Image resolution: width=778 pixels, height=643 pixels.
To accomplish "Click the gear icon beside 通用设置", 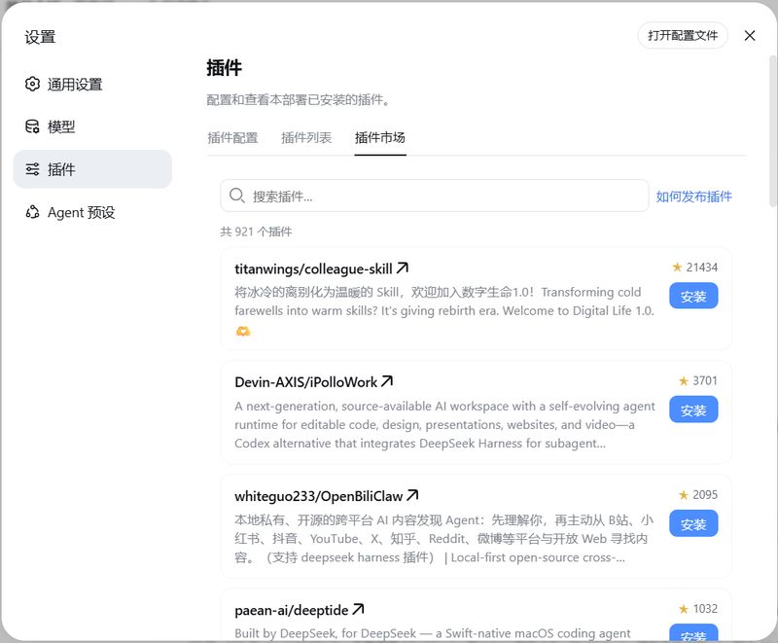I will [32, 84].
